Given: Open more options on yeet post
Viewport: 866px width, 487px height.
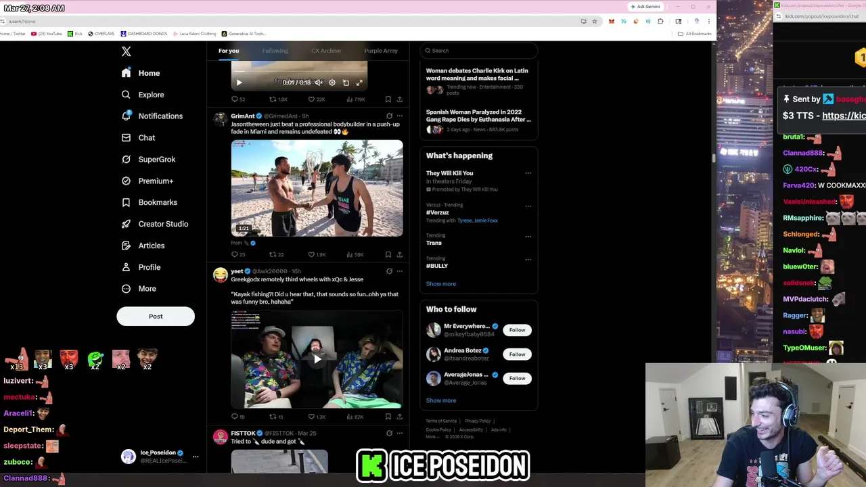Looking at the screenshot, I should click(400, 271).
